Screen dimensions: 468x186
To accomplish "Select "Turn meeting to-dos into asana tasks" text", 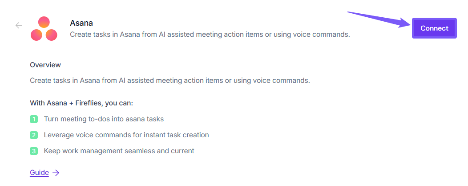I will [x=104, y=119].
